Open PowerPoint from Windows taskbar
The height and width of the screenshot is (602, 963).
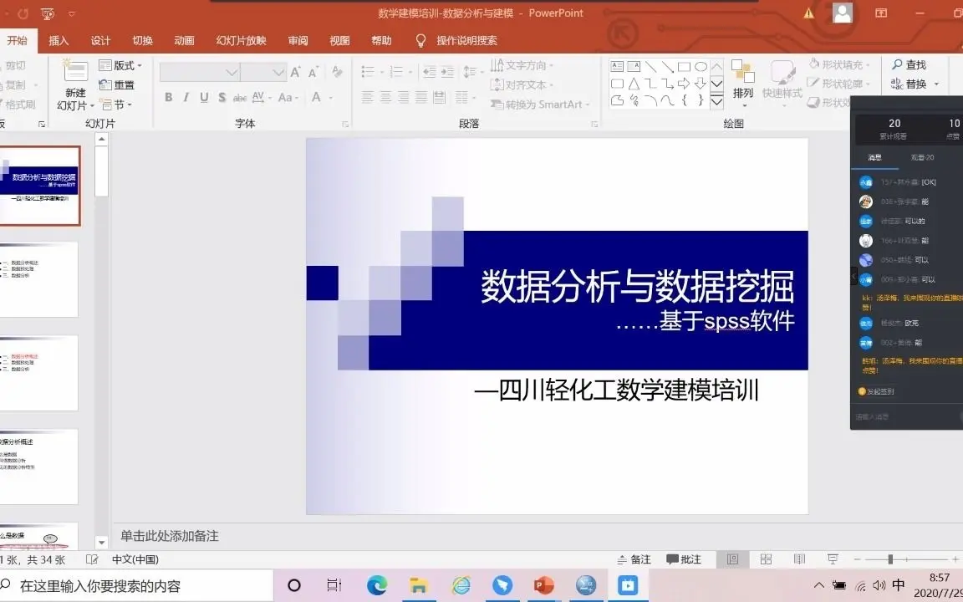pyautogui.click(x=543, y=585)
